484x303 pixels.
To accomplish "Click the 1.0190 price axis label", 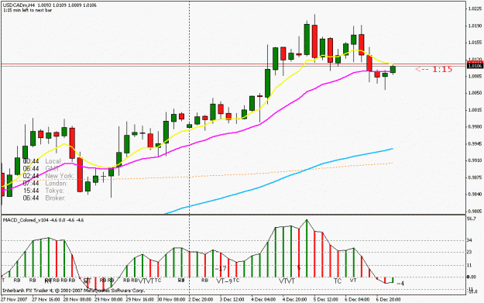I will (475, 26).
